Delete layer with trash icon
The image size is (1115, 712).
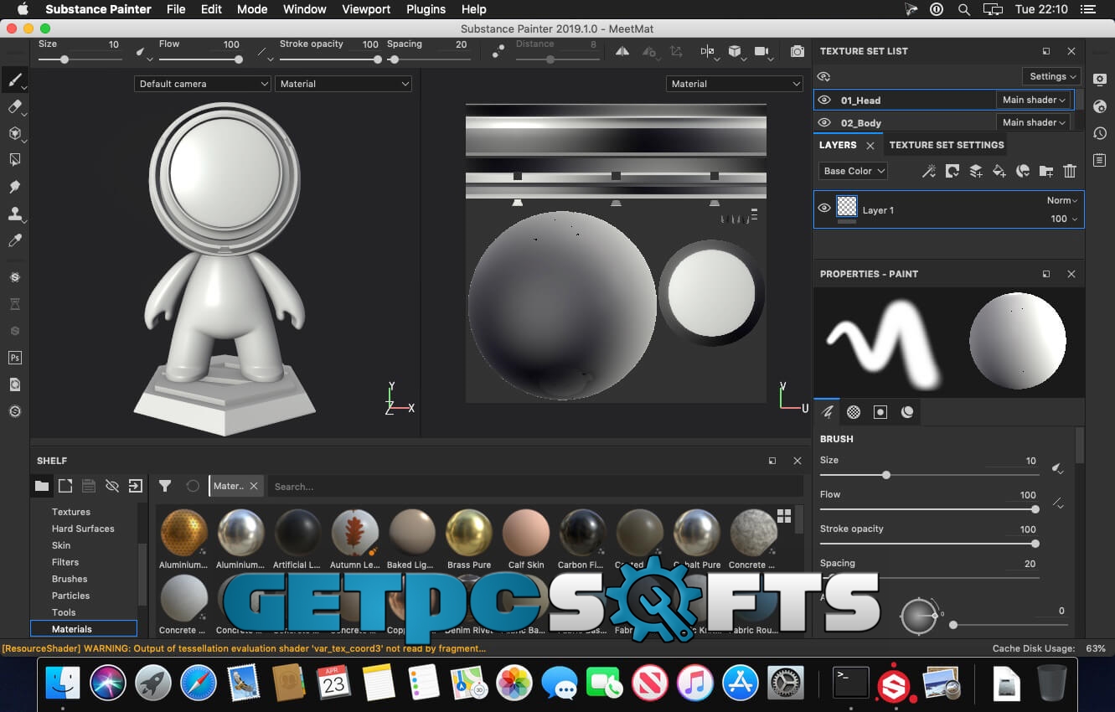coord(1070,171)
